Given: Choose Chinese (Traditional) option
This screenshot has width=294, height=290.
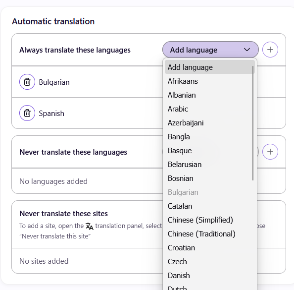Looking at the screenshot, I should point(210,234).
